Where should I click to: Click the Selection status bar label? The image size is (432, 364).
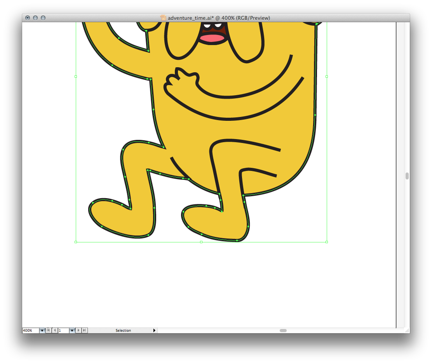click(123, 331)
